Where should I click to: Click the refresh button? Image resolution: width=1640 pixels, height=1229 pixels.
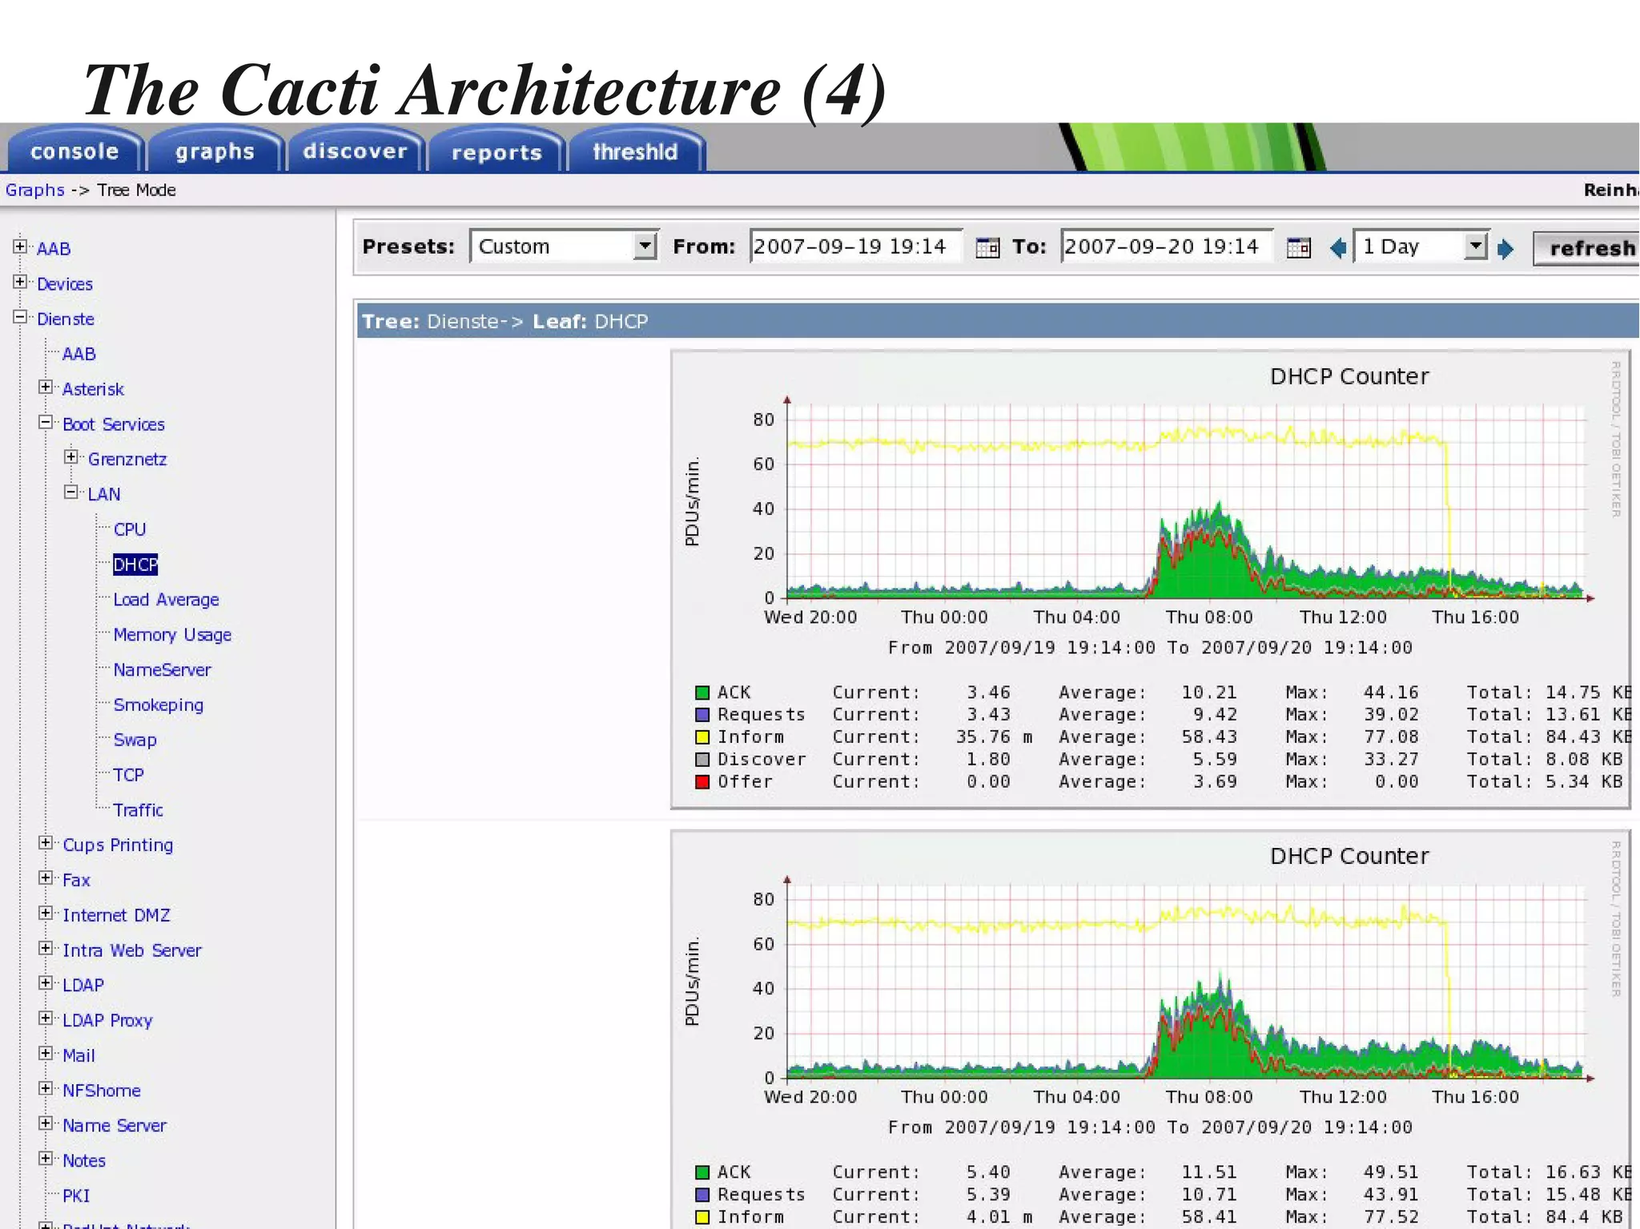tap(1587, 248)
